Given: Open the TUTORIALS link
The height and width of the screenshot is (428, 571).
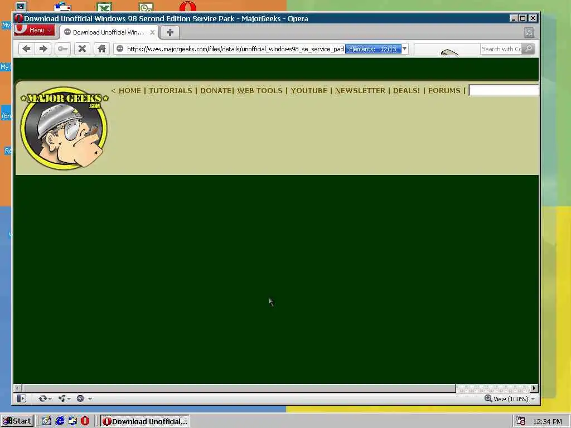Looking at the screenshot, I should click(x=171, y=91).
